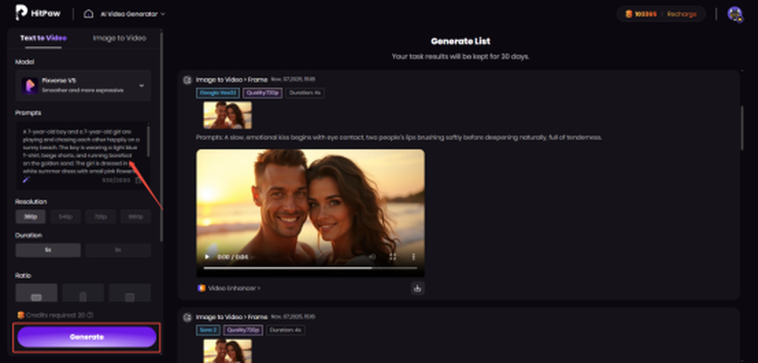Click the credits required help icon
Screen dimensions: 758x363
pos(90,315)
